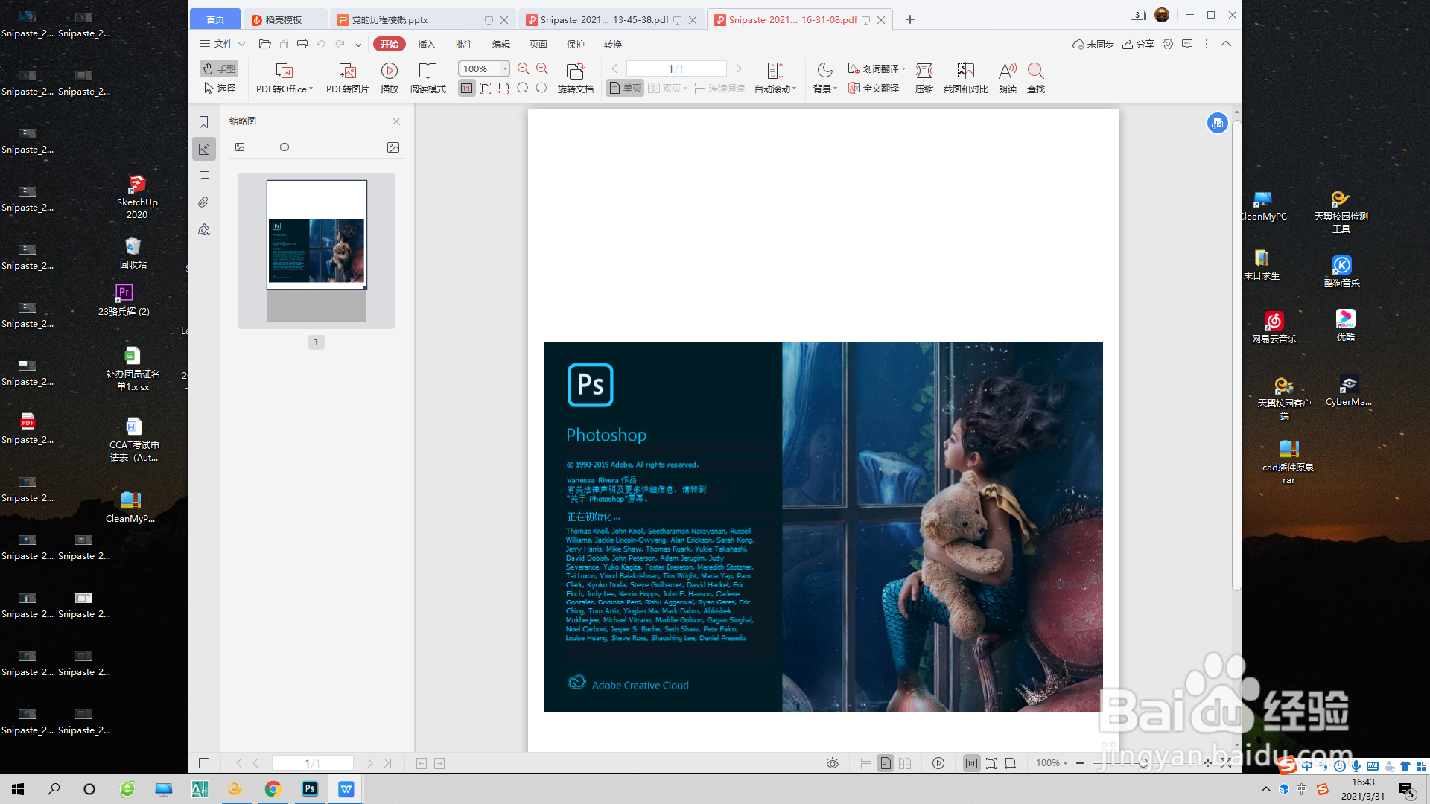Switch to the 首页 home tab
Image resolution: width=1430 pixels, height=804 pixels.
point(215,19)
